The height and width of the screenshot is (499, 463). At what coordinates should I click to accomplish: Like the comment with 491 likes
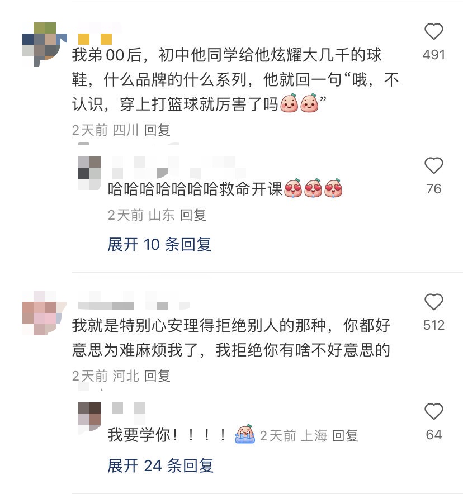click(x=434, y=31)
